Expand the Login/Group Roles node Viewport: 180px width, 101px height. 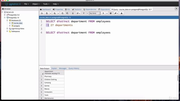(x=7, y=29)
